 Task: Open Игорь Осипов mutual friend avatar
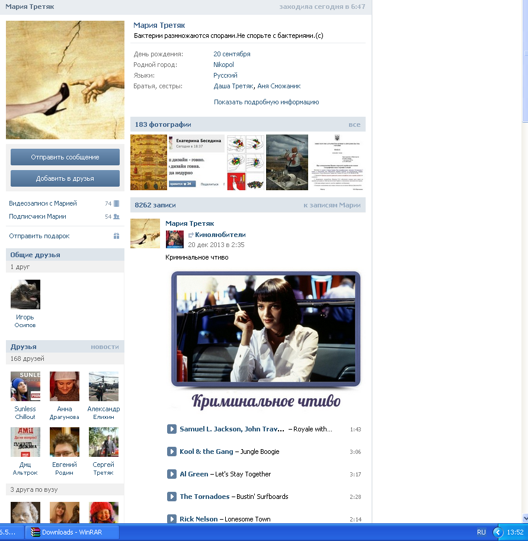25,294
